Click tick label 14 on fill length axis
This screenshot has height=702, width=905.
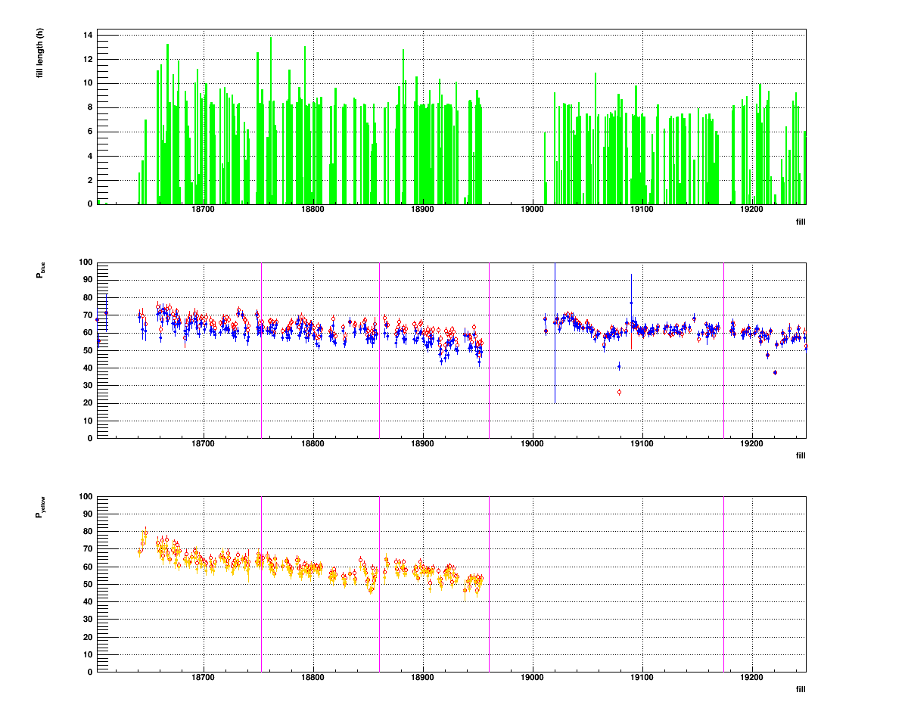(88, 36)
